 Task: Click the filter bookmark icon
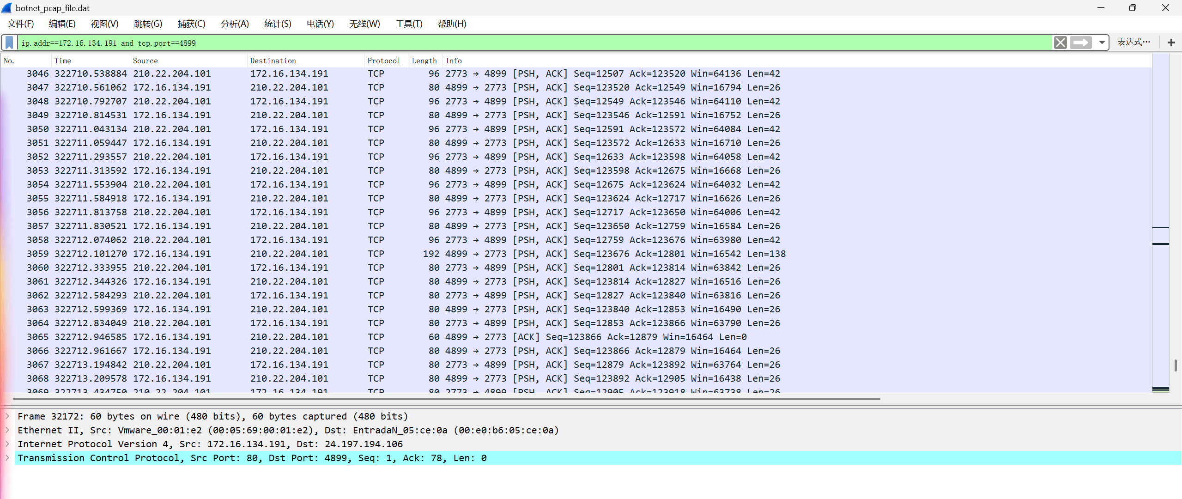tap(9, 43)
